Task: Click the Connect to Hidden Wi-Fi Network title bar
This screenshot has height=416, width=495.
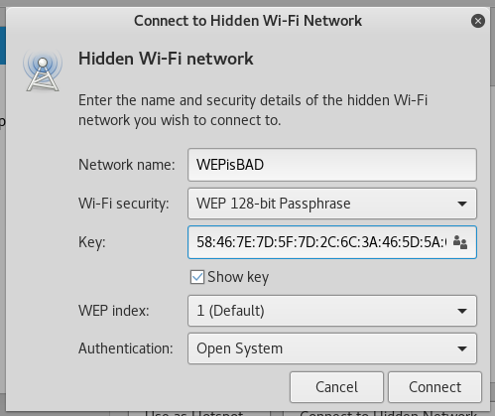Action: click(x=248, y=21)
